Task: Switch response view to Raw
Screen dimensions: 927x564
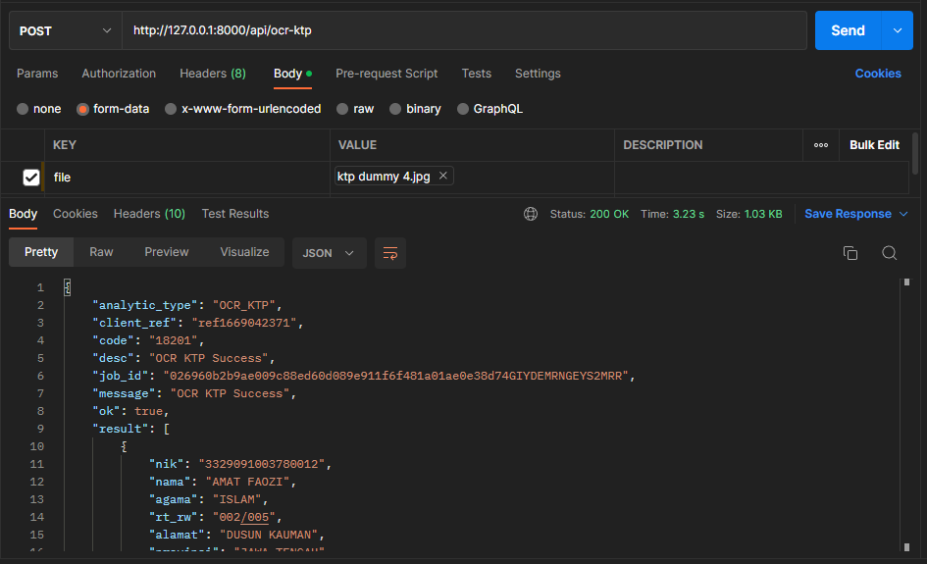Action: point(101,252)
